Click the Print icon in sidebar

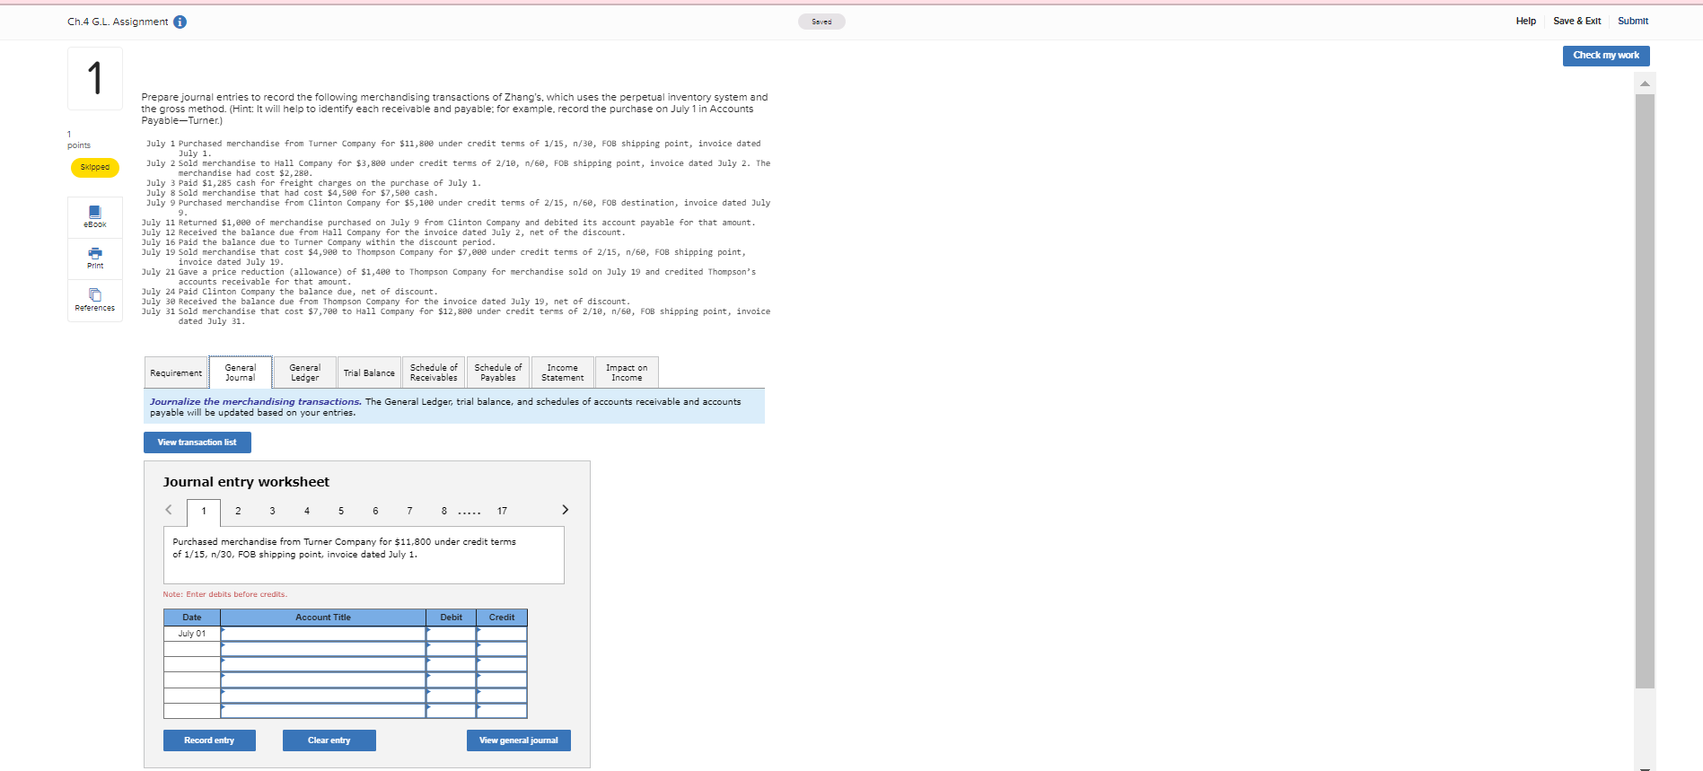click(x=95, y=258)
